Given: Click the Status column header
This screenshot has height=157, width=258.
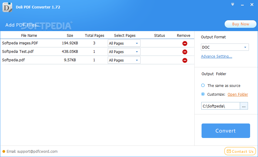Looking at the screenshot, I should click(x=159, y=36).
